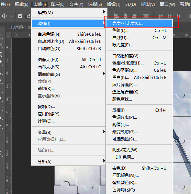Viewport: 191px width, 194px height.
Task: Open 图像大小(I)... dialog
Action: click(69, 60)
